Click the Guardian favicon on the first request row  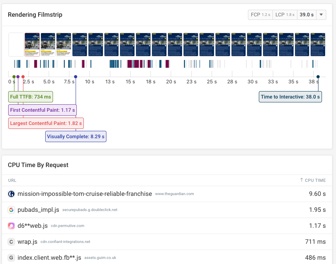[x=11, y=194]
